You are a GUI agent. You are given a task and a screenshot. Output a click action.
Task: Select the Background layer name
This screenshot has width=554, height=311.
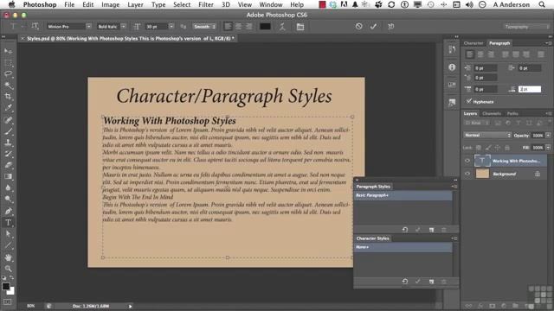point(504,174)
